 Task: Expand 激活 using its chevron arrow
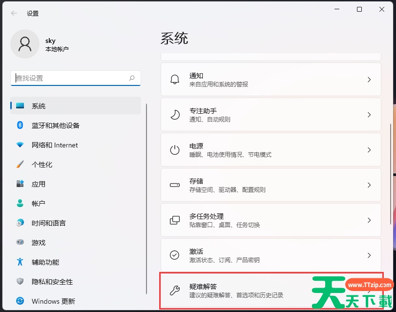369,255
